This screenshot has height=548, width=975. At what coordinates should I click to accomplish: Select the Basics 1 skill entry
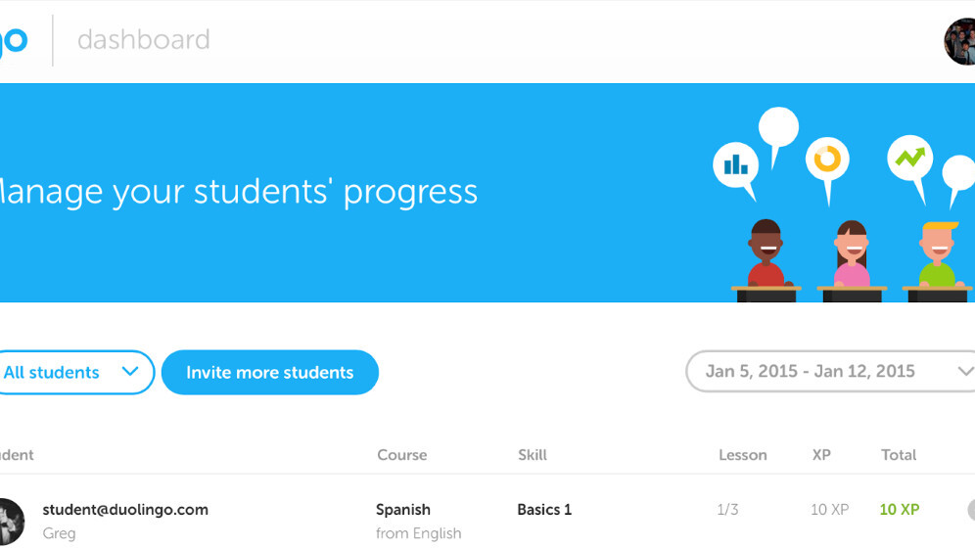point(544,510)
